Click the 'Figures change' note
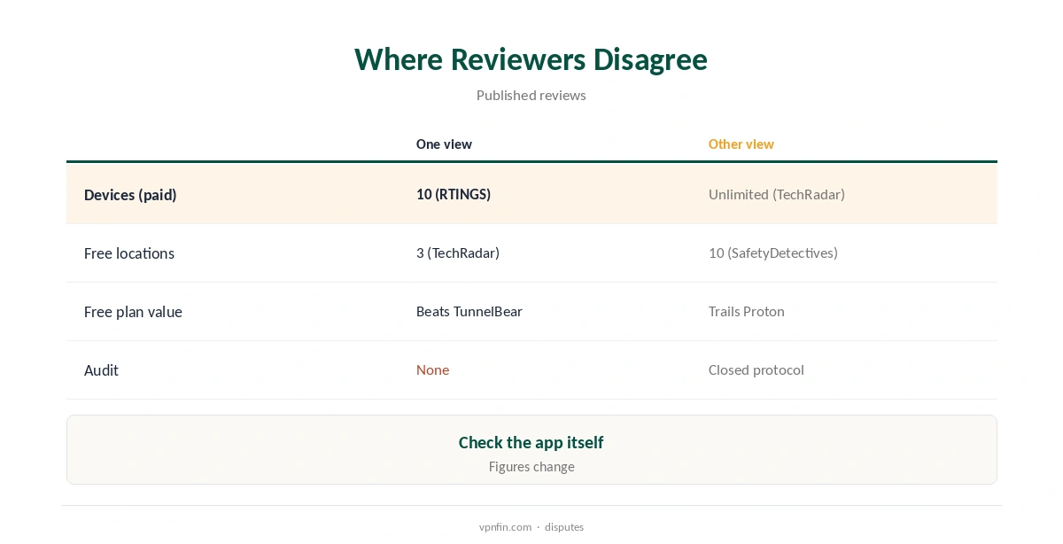 click(x=531, y=467)
